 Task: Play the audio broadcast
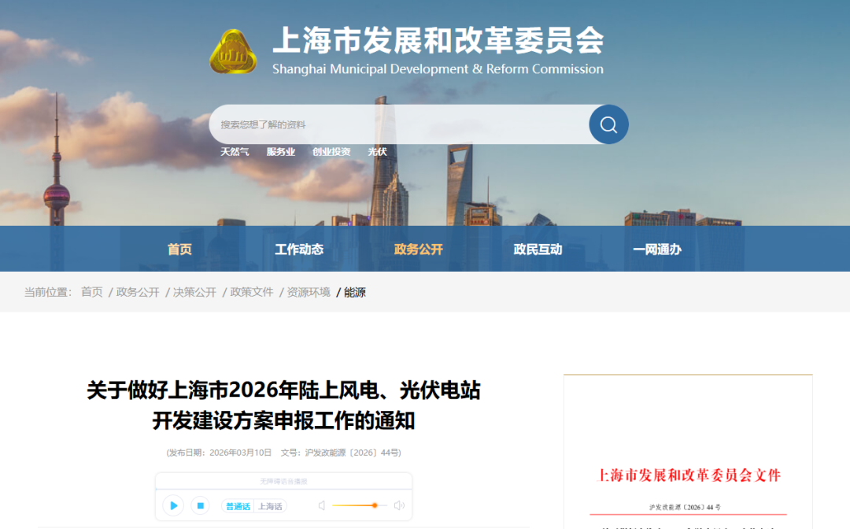[174, 505]
